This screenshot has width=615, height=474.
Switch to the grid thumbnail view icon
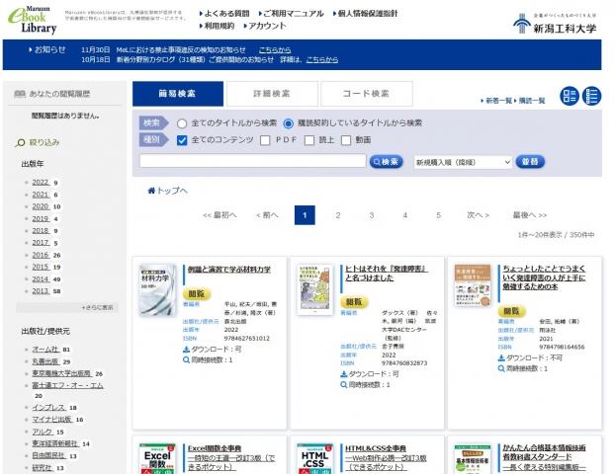pos(570,96)
